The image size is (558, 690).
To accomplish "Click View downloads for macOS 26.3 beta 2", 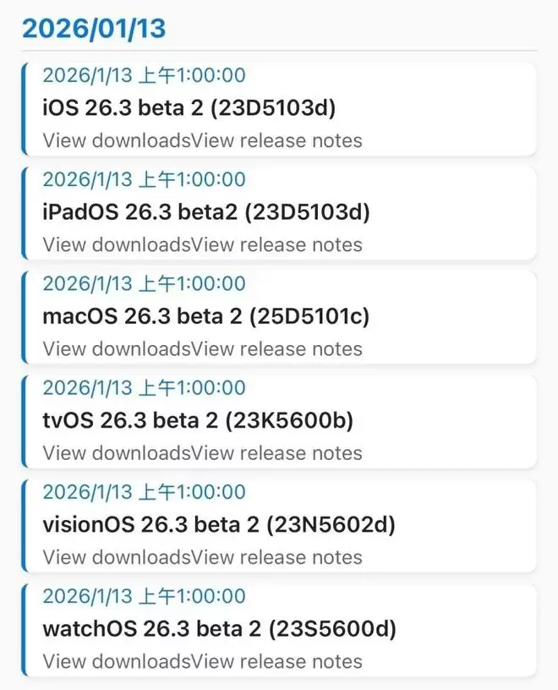I will tap(117, 348).
